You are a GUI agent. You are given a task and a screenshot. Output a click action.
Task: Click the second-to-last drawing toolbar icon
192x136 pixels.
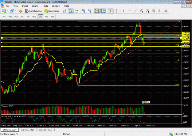[x=159, y=11]
